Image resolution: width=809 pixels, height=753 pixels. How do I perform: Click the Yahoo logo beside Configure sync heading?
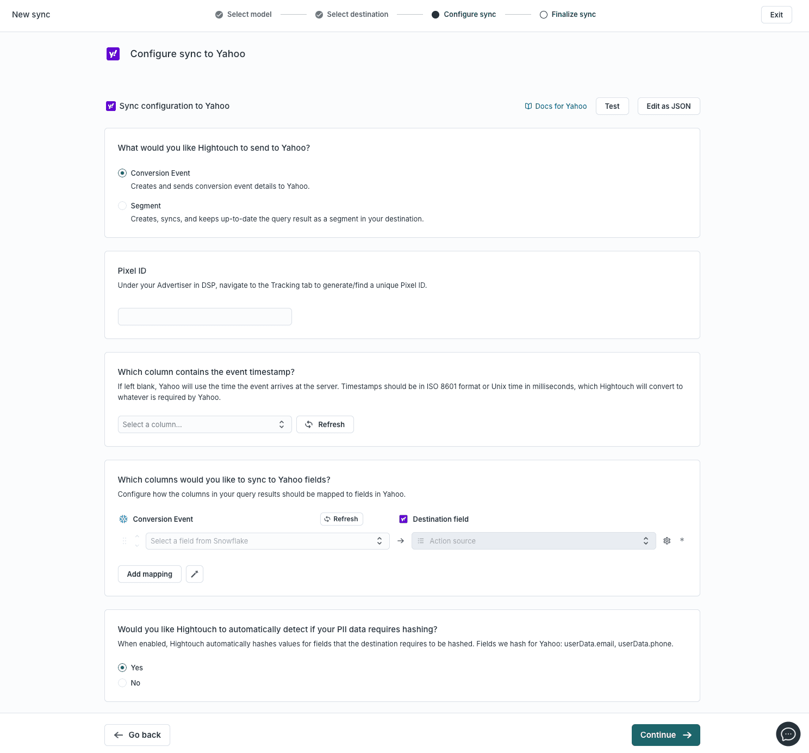(x=113, y=54)
